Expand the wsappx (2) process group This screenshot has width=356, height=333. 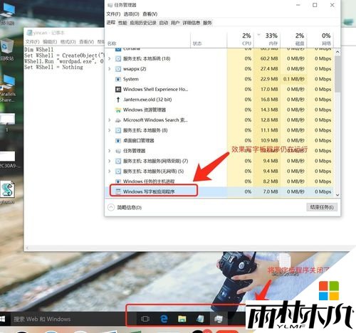click(110, 69)
